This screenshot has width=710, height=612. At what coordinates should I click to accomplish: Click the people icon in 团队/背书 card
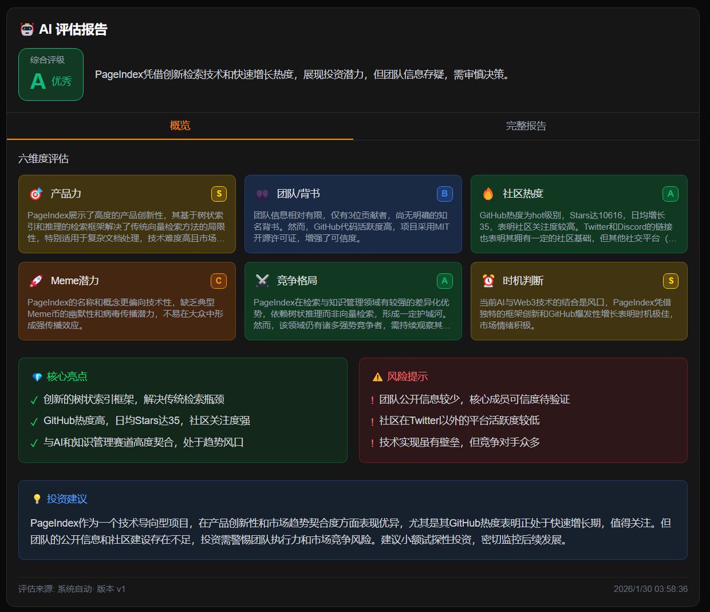pos(262,194)
